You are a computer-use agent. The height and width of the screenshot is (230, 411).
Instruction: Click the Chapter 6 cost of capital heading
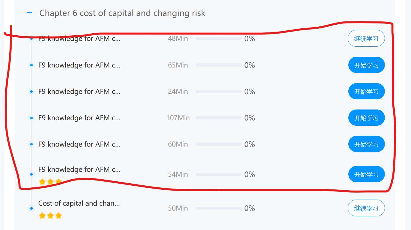click(122, 13)
